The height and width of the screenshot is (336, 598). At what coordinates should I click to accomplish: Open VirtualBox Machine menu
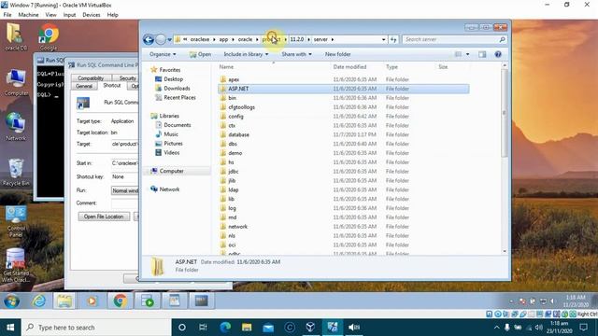coord(28,15)
